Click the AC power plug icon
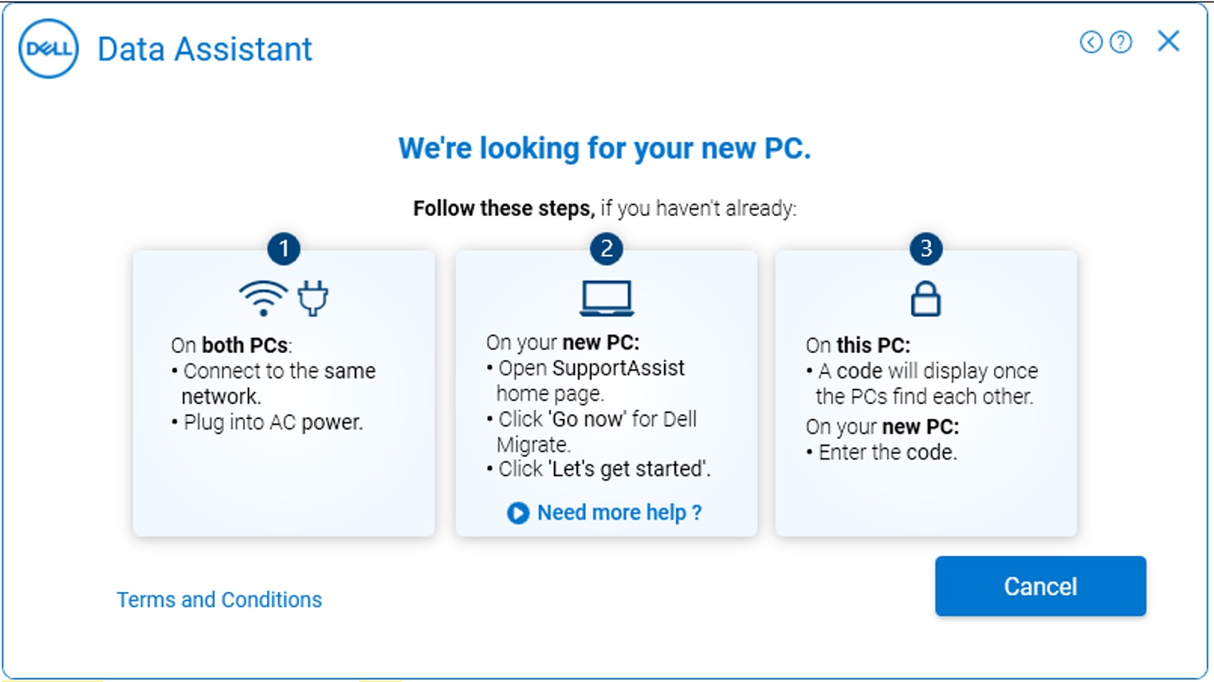The image size is (1214, 682). point(313,298)
